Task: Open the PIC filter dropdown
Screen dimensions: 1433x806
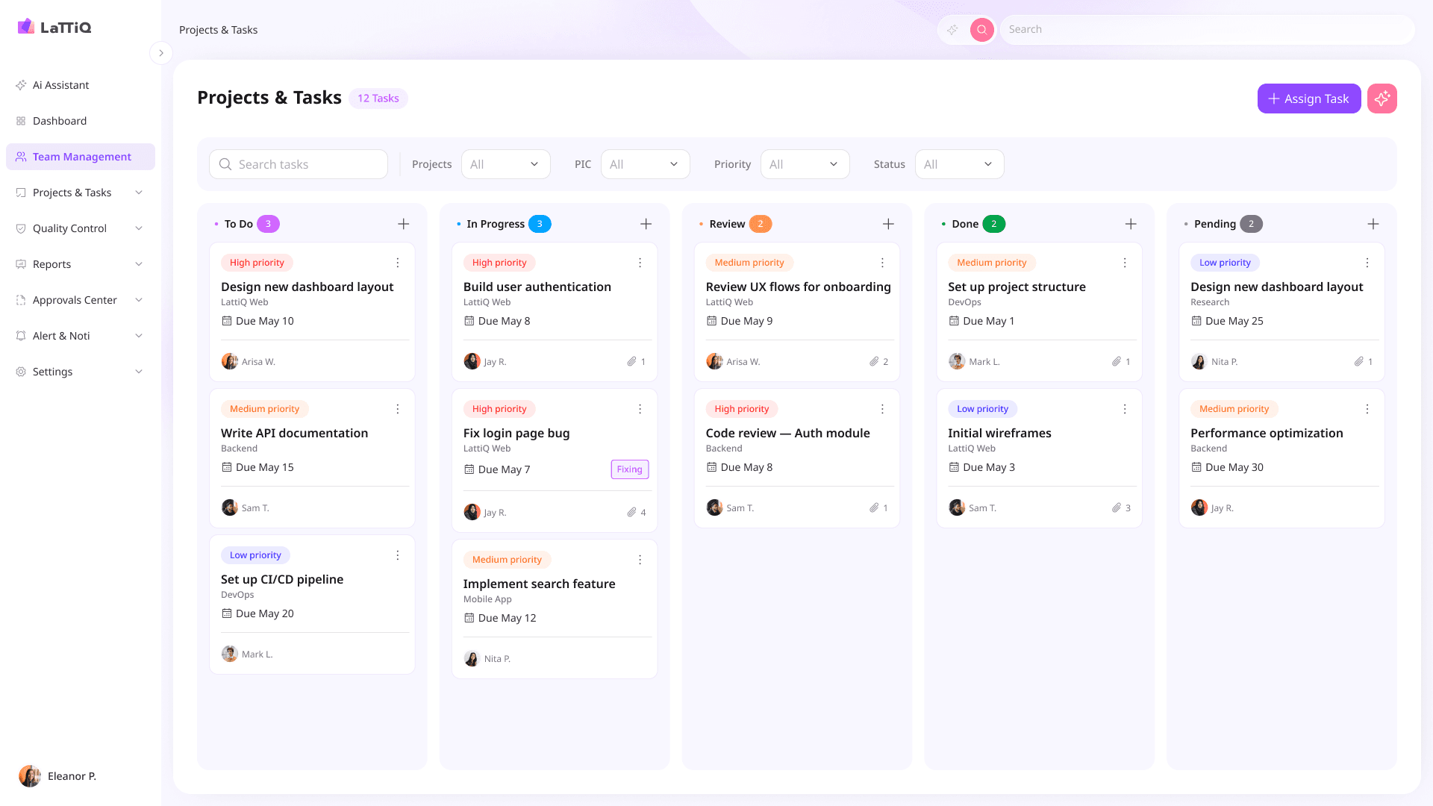Action: coord(645,164)
